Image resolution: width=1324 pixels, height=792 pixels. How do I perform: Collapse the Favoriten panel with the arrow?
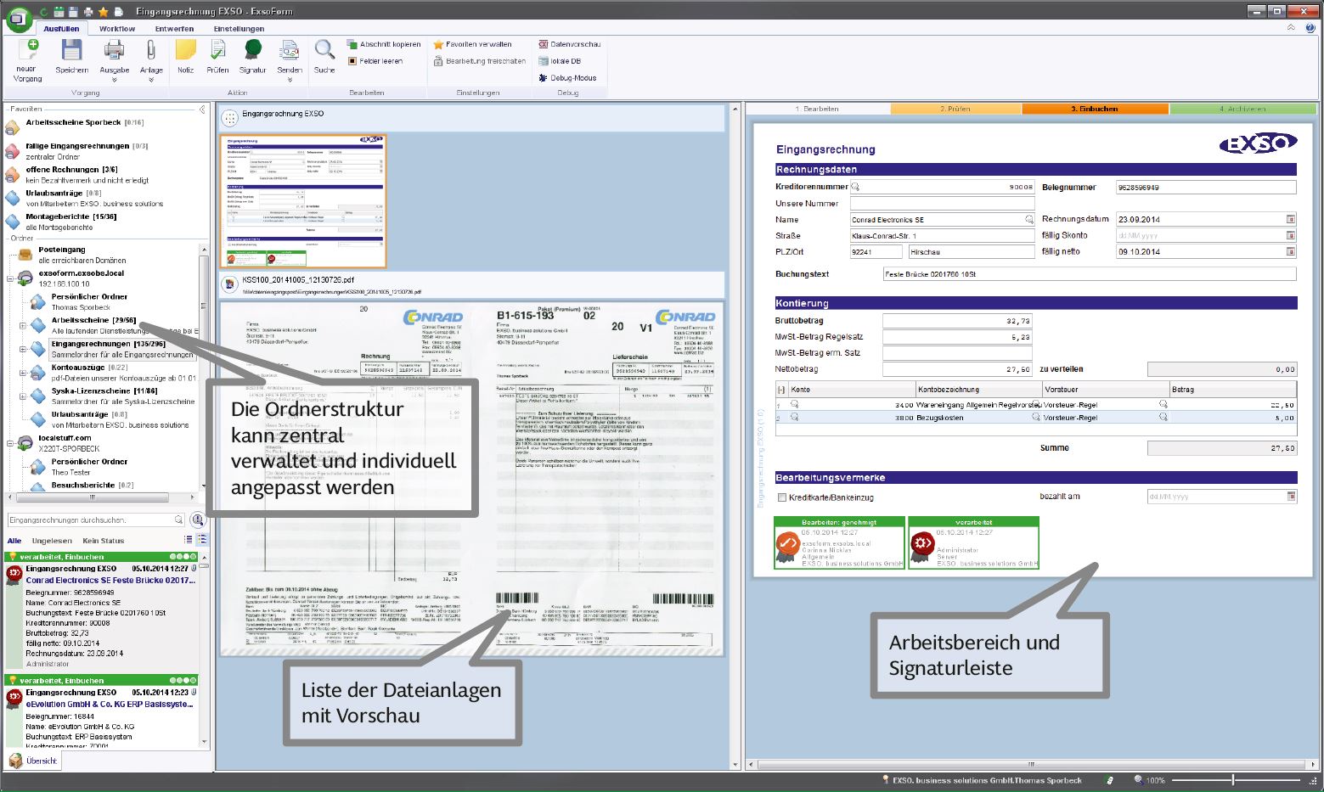coord(202,110)
